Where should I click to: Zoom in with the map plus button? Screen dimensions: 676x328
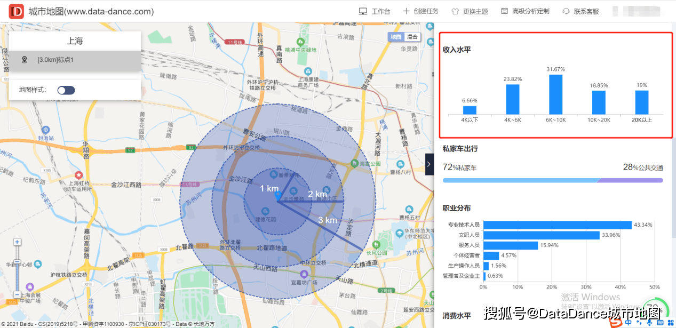(18, 242)
